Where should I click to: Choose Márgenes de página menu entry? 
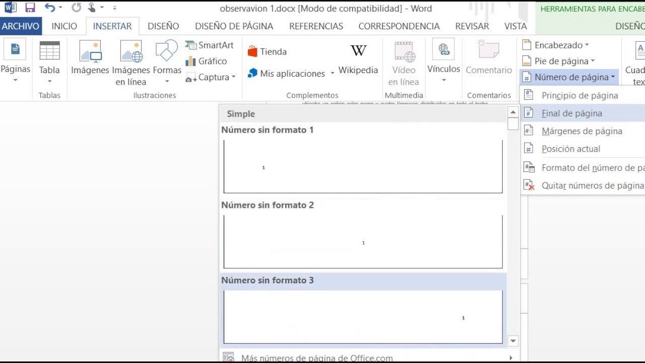pyautogui.click(x=583, y=131)
